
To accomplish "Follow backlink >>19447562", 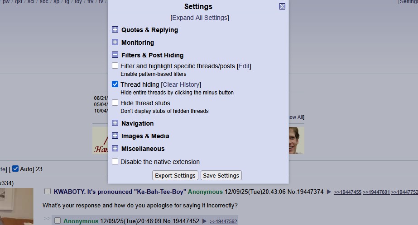I will tap(223, 221).
